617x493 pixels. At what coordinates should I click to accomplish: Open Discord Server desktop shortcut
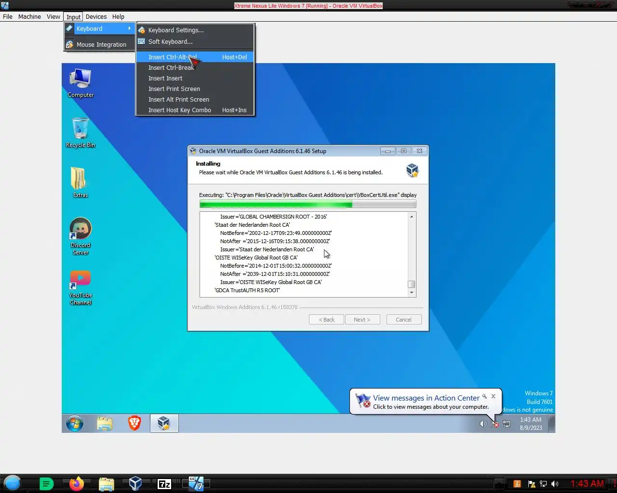click(x=80, y=236)
